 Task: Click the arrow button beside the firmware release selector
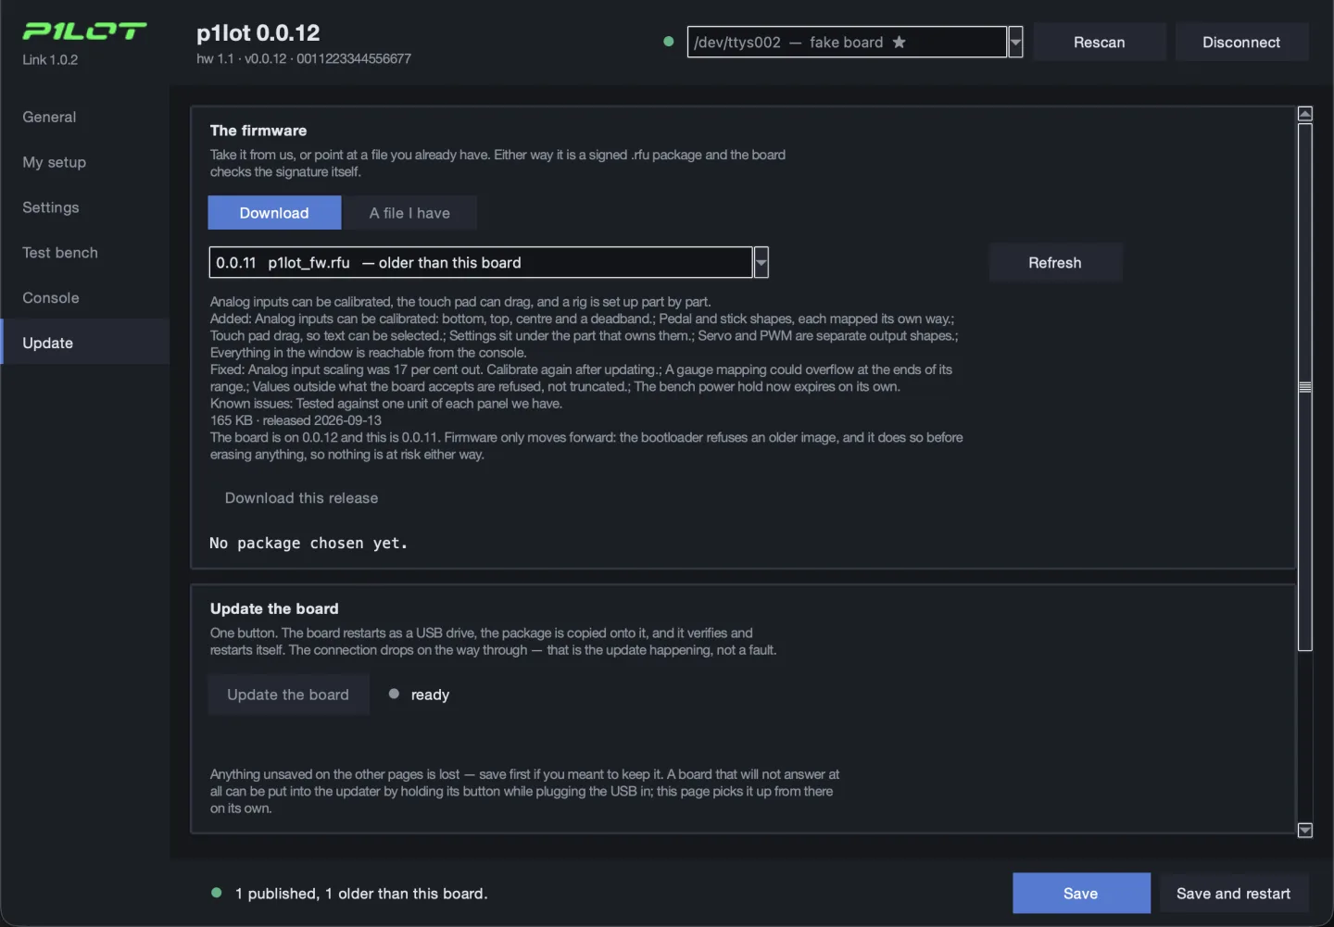tap(761, 263)
